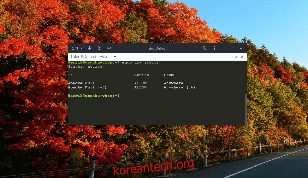
Task: Click the 'Status: active' output line
Action: (85, 67)
